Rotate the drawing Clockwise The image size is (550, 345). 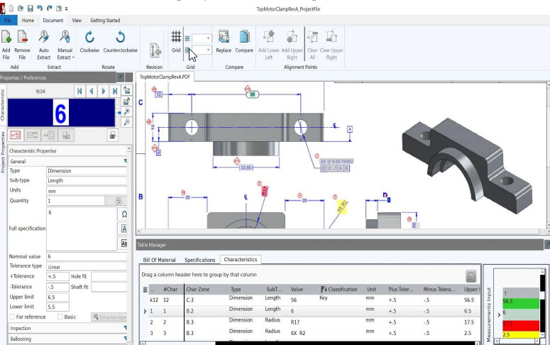click(89, 38)
